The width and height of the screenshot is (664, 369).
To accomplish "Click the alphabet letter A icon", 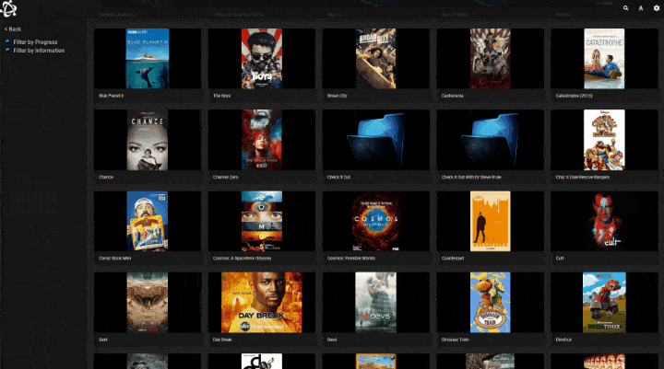I will click(641, 8).
